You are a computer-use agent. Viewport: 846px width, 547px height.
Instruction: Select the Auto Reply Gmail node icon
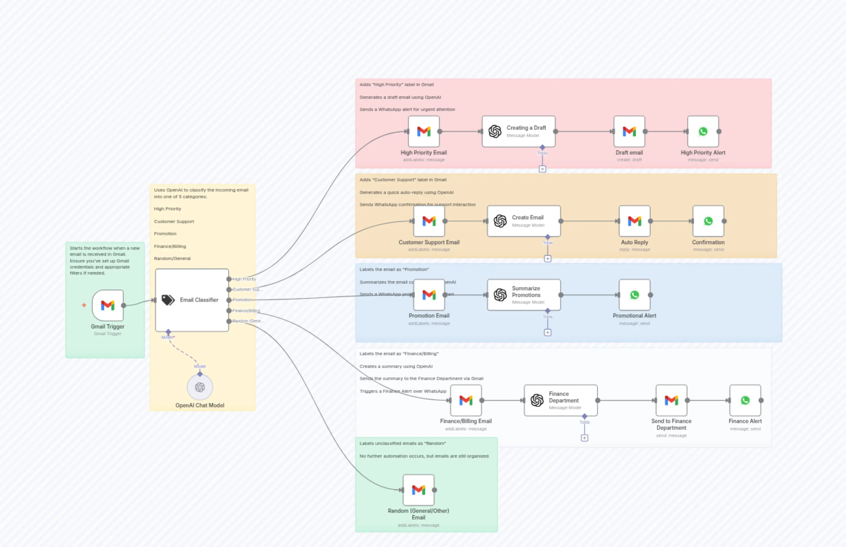coord(634,221)
